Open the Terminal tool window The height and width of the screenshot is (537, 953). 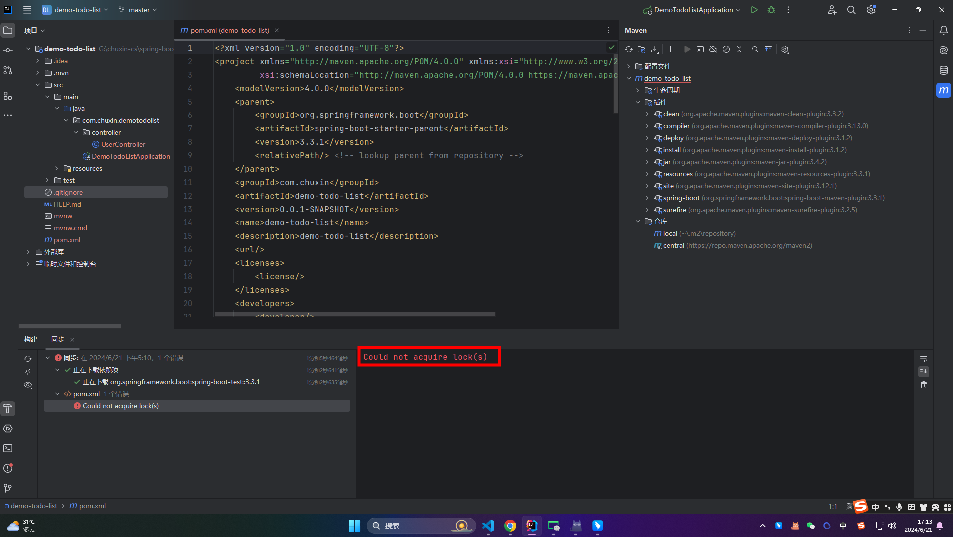(x=8, y=448)
